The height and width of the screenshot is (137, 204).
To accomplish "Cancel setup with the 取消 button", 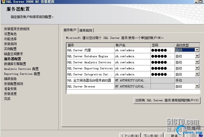I will [x=174, y=135].
